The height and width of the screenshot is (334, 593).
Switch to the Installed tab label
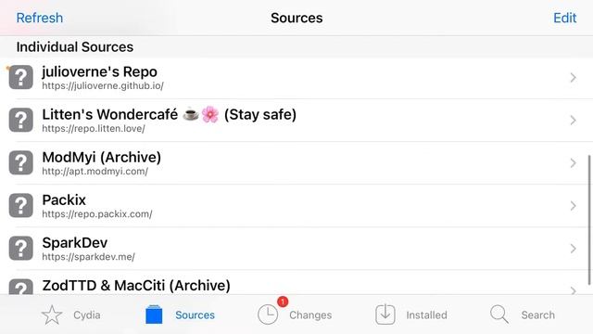point(426,315)
